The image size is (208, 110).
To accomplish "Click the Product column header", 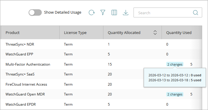I will pos(30,33).
